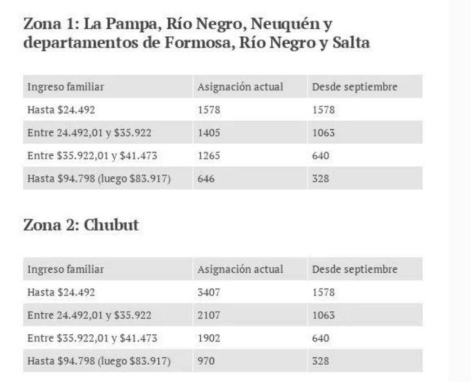Click the Zona 2: Chubut heading
This screenshot has height=382, width=471.
click(x=81, y=225)
